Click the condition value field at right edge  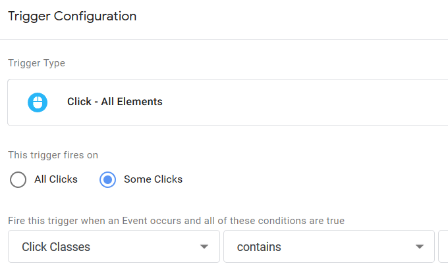(x=443, y=247)
